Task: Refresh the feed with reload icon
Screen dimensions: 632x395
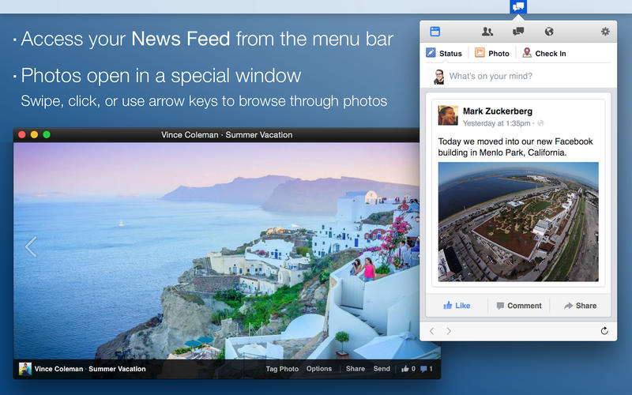Action: 604,331
